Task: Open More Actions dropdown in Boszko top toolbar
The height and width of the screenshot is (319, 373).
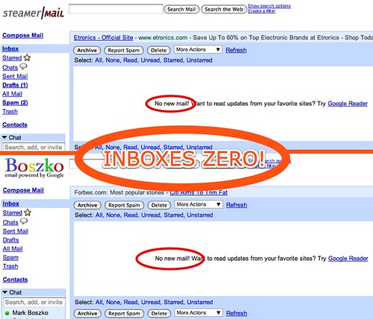Action: (x=198, y=204)
